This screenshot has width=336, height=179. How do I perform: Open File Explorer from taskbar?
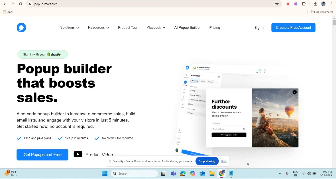click(x=212, y=173)
